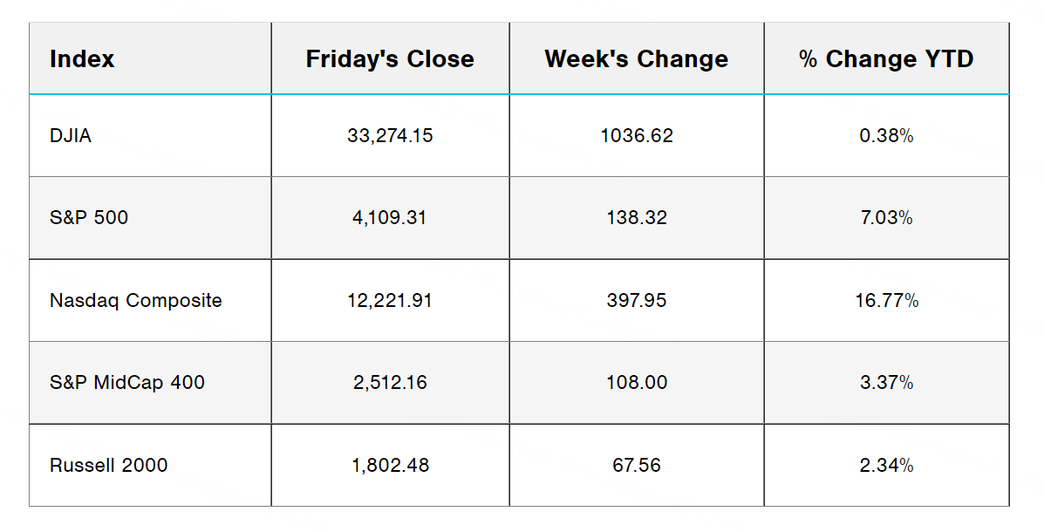Click the Week's Change column header
This screenshot has width=1044, height=532.
point(637,59)
